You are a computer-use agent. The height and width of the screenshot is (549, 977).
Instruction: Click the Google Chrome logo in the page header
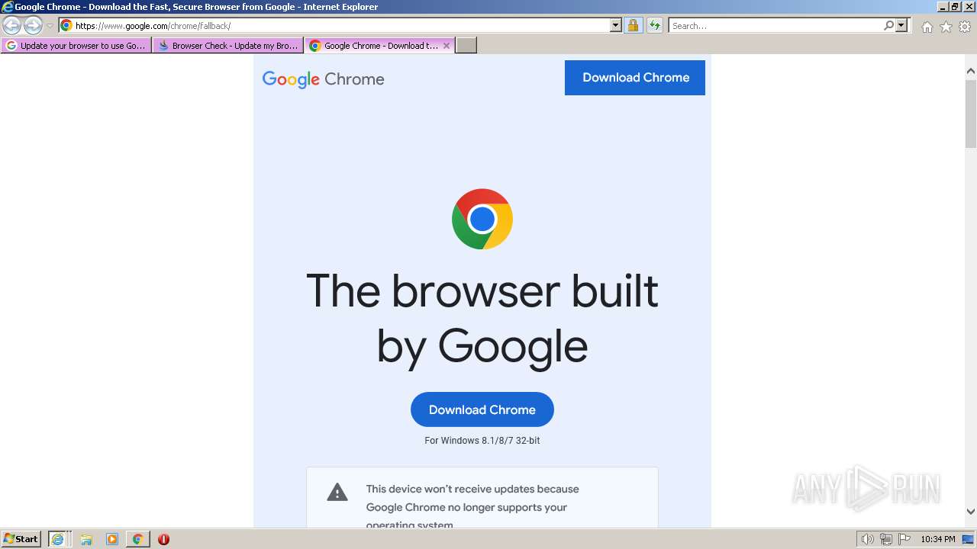point(323,79)
